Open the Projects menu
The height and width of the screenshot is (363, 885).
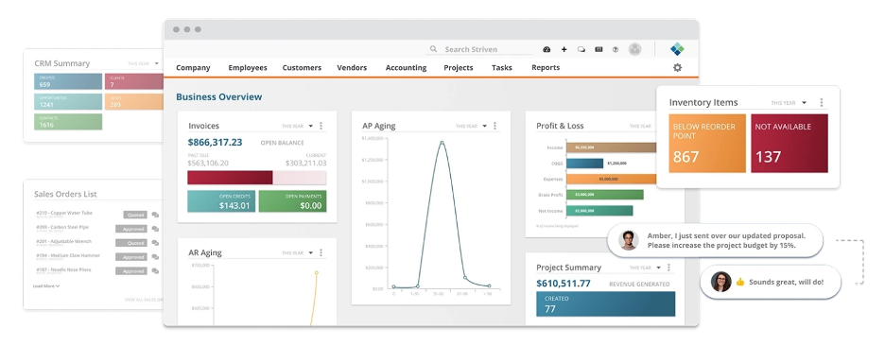click(459, 68)
